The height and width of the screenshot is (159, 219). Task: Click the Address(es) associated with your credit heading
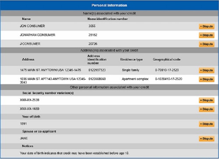pyautogui.click(x=109, y=50)
